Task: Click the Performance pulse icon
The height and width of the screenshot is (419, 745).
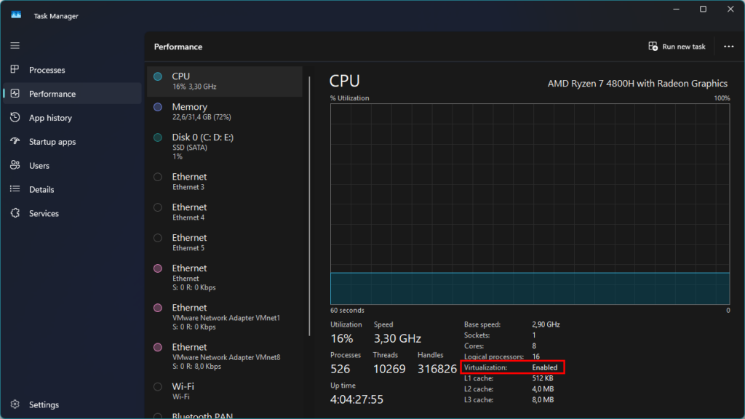Action: click(15, 94)
